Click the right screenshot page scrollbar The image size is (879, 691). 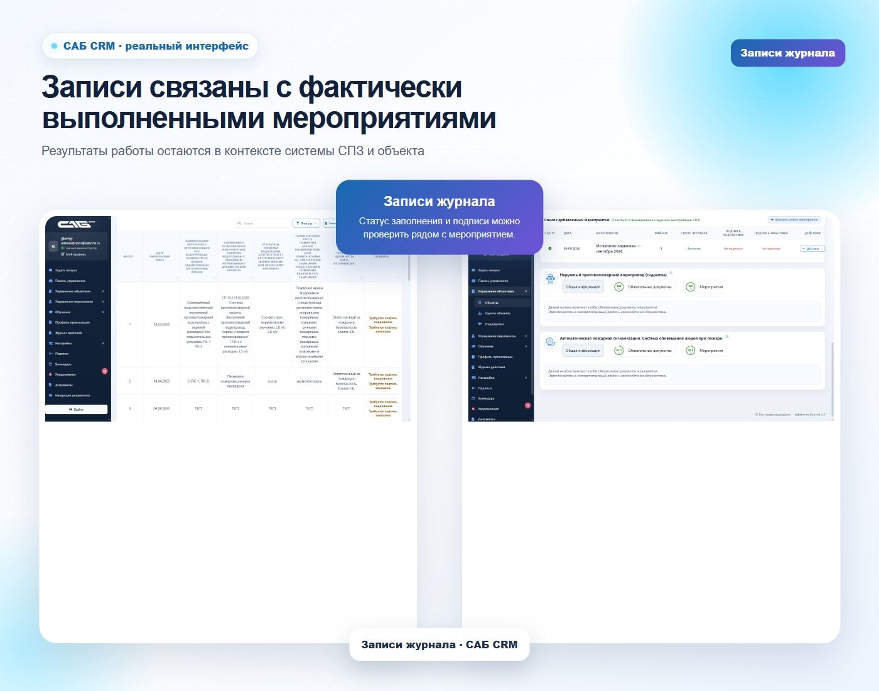(833, 379)
